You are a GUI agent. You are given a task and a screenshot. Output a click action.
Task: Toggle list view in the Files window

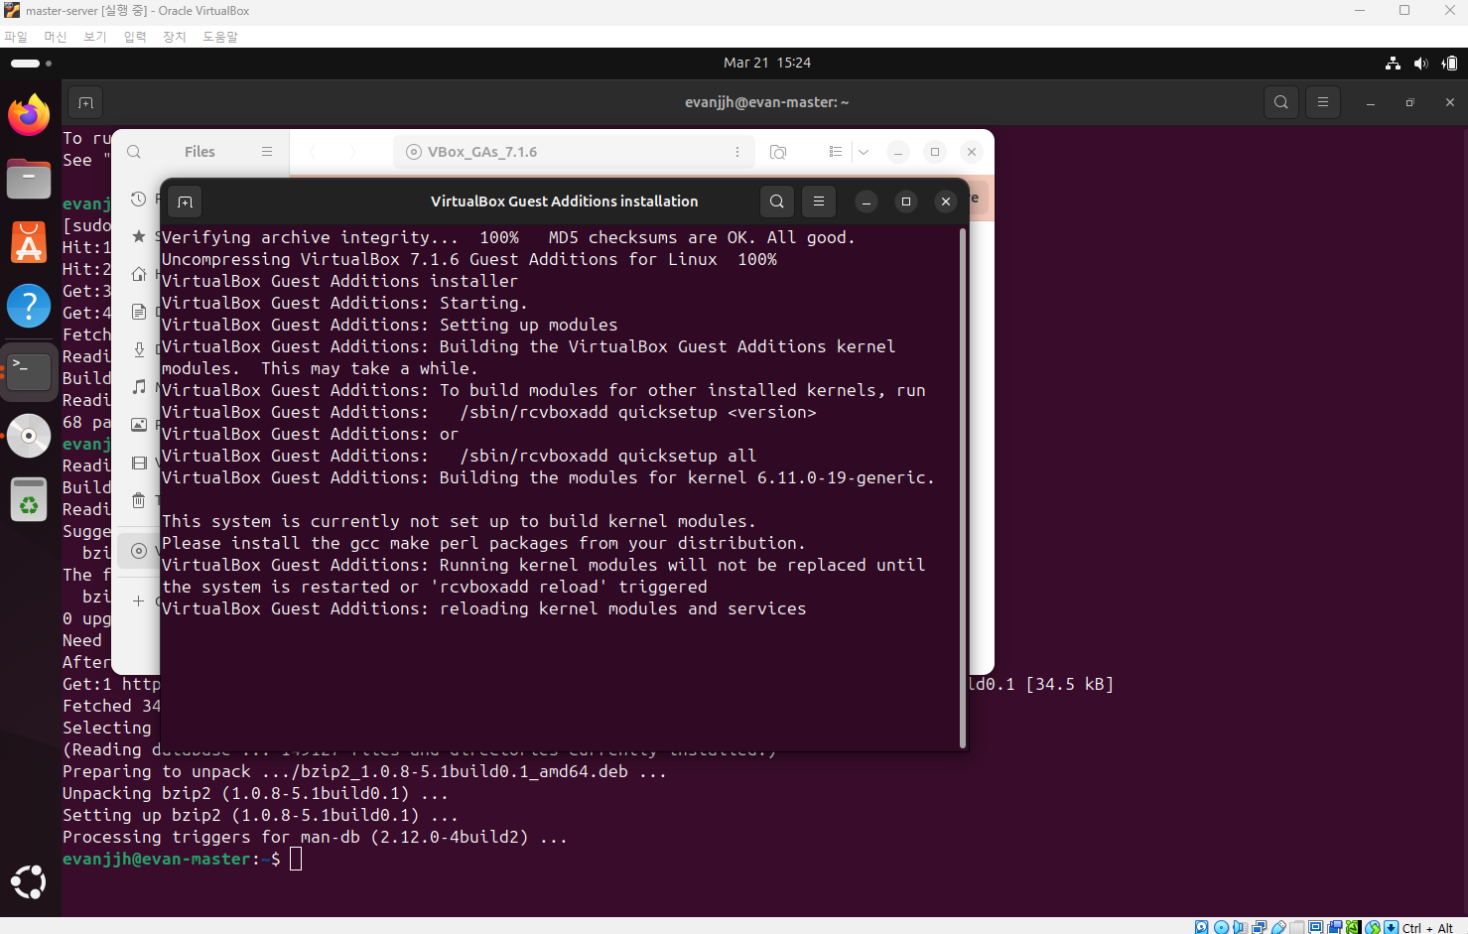[x=836, y=152]
